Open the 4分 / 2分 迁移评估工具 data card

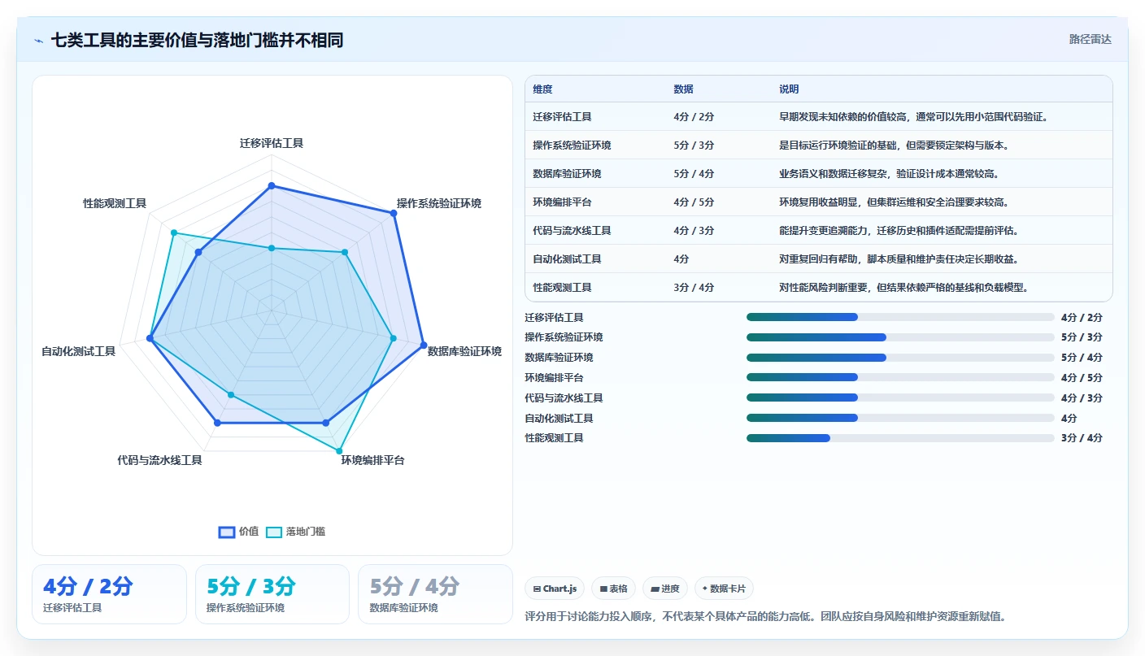coord(109,594)
